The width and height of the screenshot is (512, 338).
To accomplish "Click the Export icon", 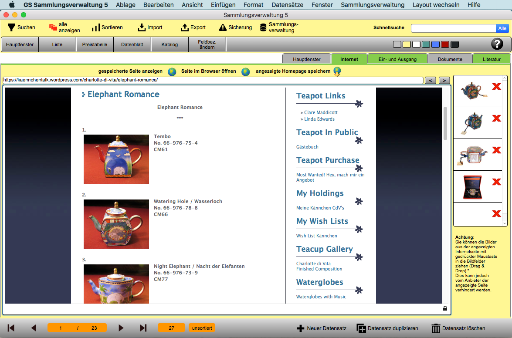I will click(184, 27).
